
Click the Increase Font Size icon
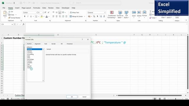coord(45,12)
